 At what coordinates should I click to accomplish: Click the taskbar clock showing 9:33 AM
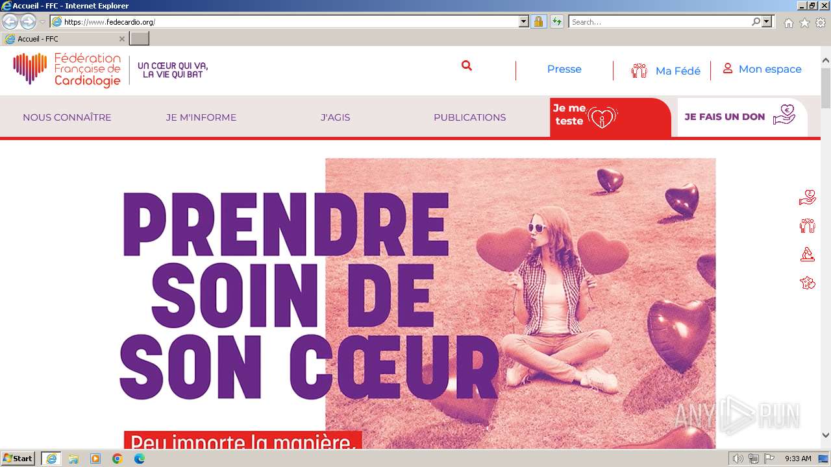(798, 459)
